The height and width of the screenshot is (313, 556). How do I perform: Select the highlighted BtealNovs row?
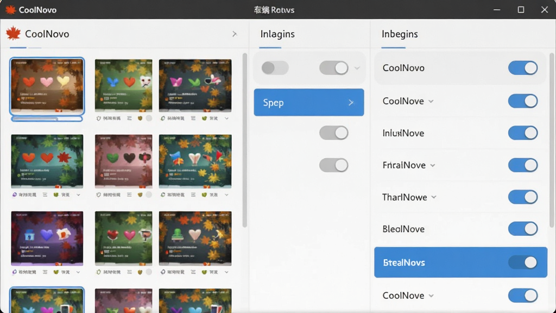(460, 262)
